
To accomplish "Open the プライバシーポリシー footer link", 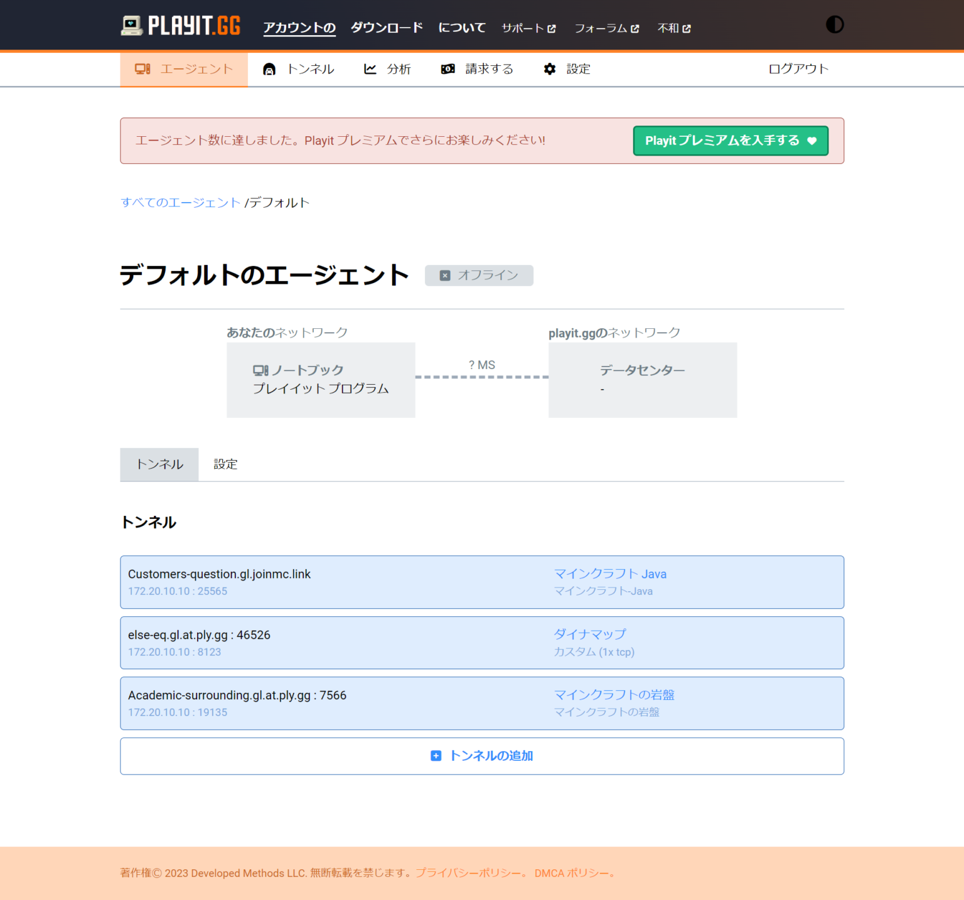I will [x=469, y=873].
